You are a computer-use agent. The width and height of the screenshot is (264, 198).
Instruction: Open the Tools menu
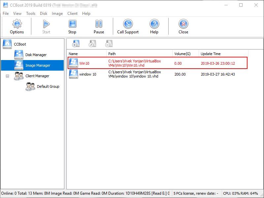pos(31,14)
